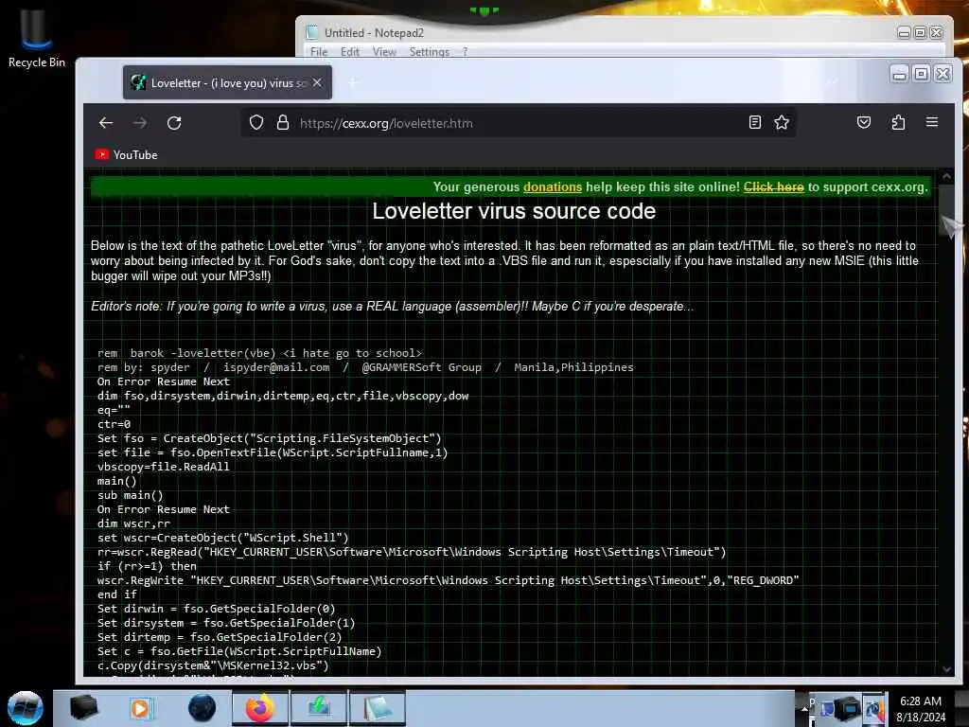
Task: Save page to Pocket
Action: (x=864, y=122)
